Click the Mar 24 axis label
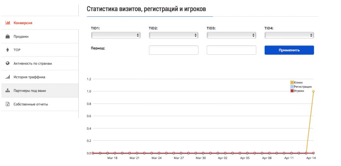Viewport: 341px width, 166px height. click(x=156, y=158)
